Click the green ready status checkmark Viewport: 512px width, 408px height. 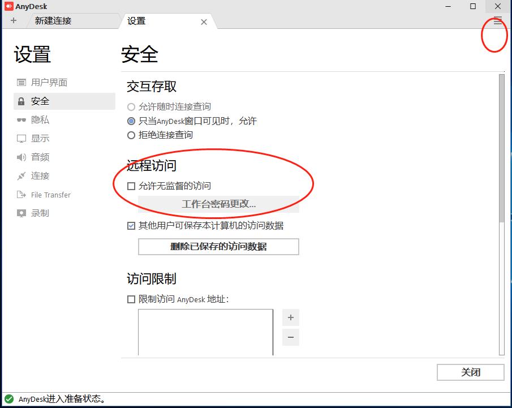[9, 399]
